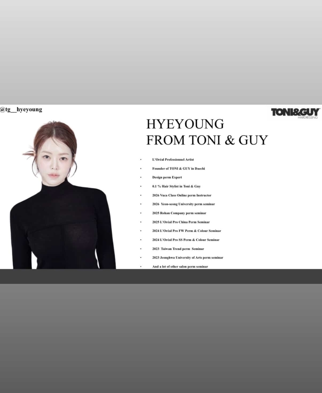Select the heading "HYEYOUNG"
322x393 pixels.
click(x=185, y=124)
